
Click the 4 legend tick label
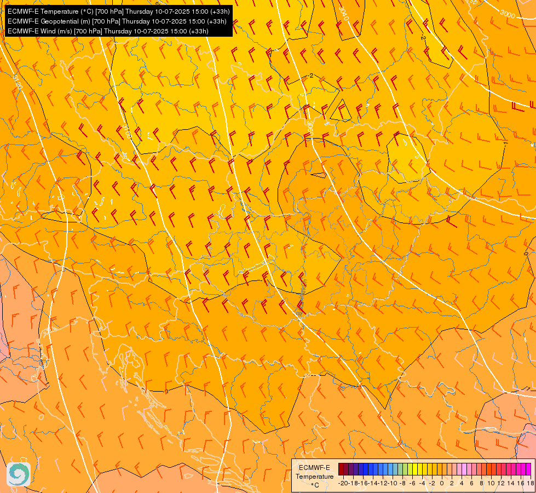coord(462,483)
